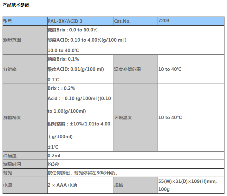Select the 55(W)×31(D)×109(H)mm dimensions text
227x196 pixels.
[x=187, y=181]
